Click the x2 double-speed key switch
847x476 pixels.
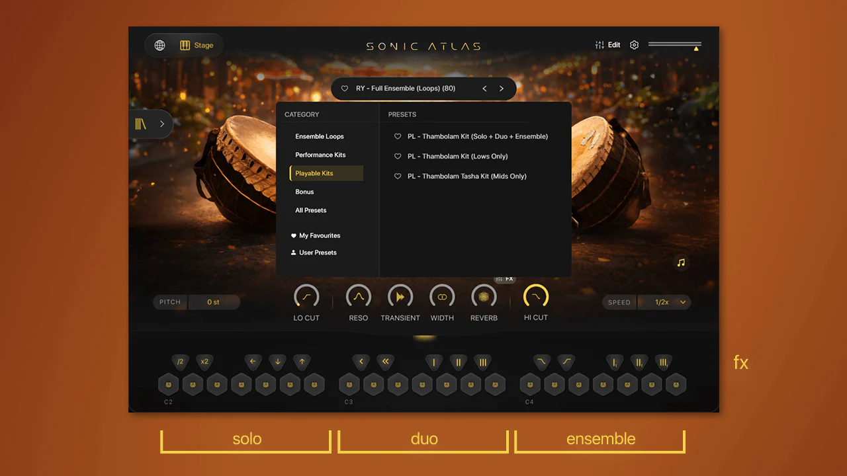click(x=204, y=362)
